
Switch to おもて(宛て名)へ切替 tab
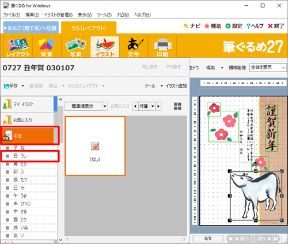tap(31, 28)
